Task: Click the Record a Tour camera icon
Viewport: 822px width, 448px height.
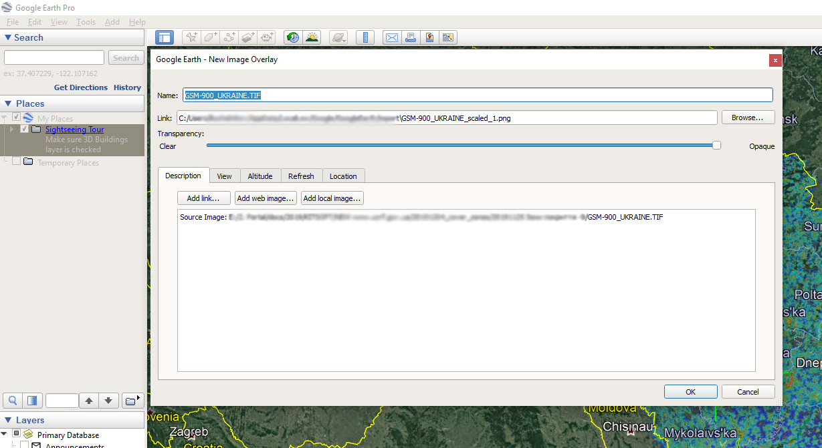Action: tap(268, 37)
